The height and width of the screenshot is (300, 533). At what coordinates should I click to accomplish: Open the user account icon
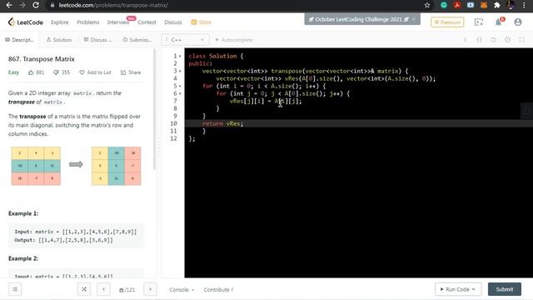518,22
